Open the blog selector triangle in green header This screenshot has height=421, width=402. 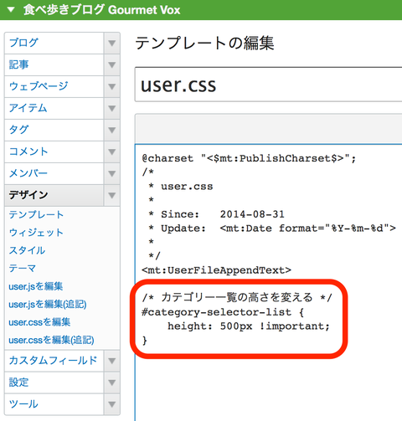[11, 10]
